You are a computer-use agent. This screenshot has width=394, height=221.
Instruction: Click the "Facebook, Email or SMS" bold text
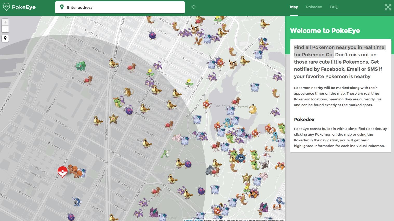click(349, 69)
